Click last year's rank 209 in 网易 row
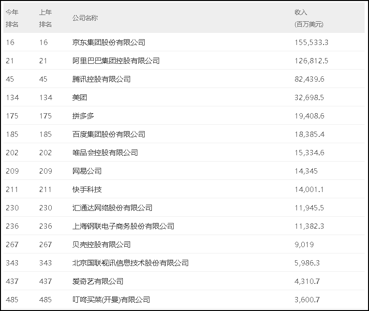369x311 pixels. click(x=45, y=171)
